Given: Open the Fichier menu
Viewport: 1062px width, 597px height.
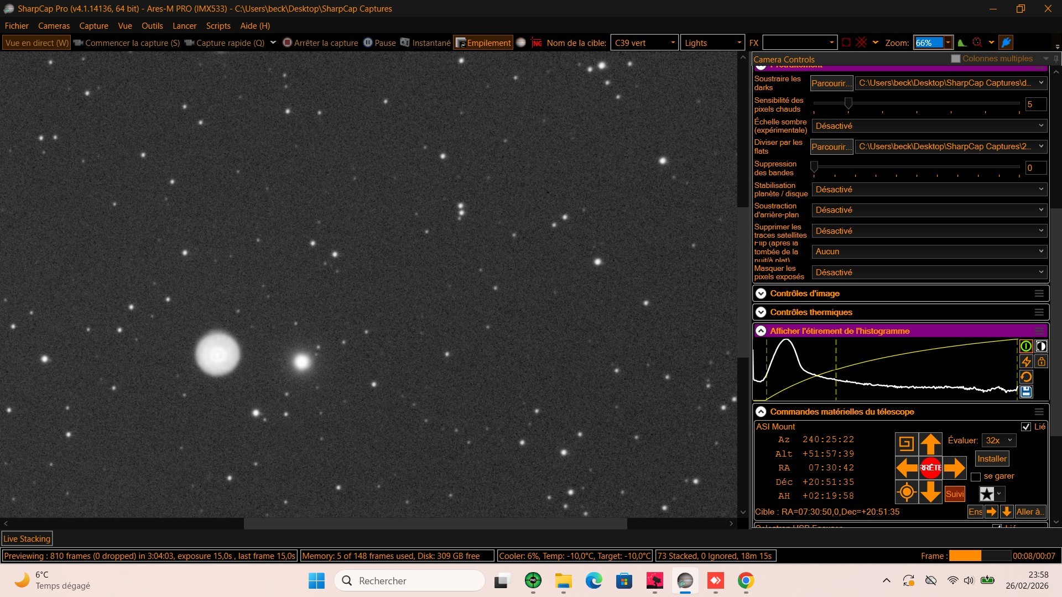Looking at the screenshot, I should point(17,26).
